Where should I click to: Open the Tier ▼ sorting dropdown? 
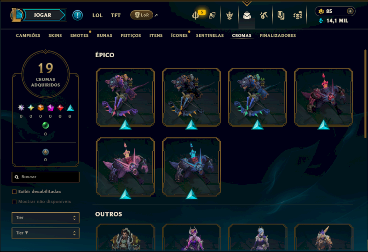(x=46, y=233)
